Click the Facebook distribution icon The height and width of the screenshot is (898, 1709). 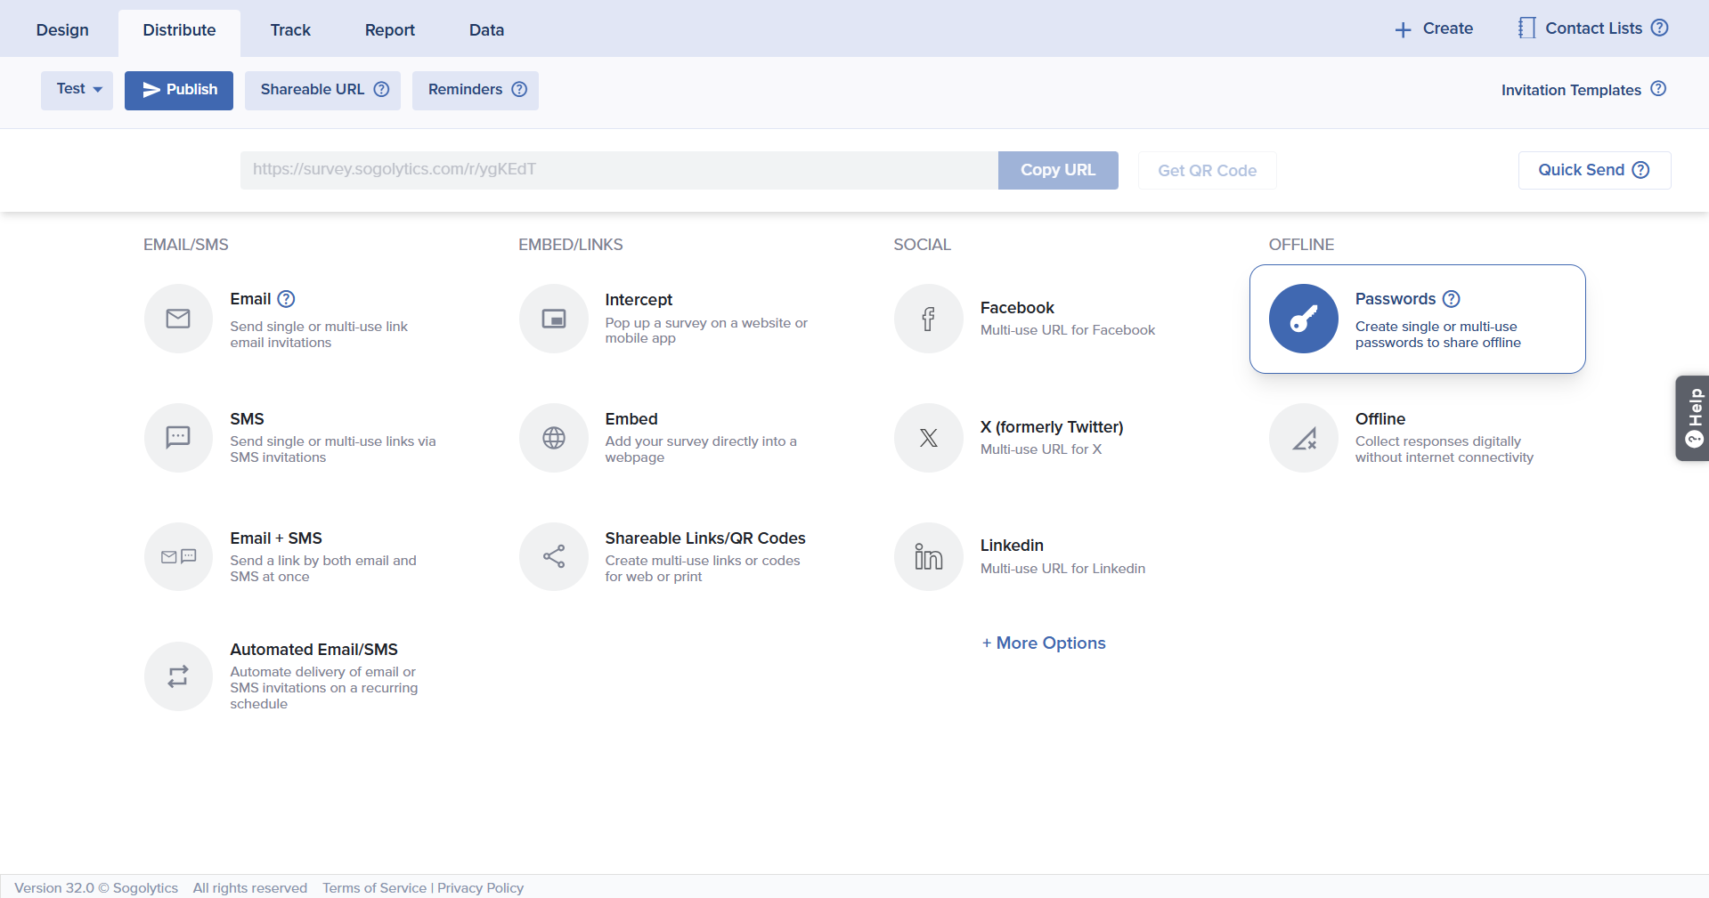click(928, 319)
